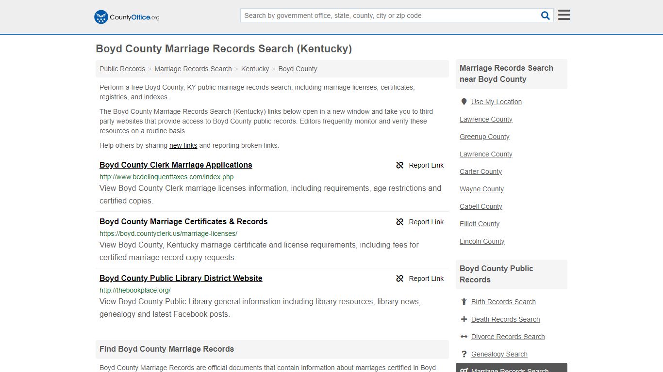663x372 pixels.
Task: Click the Divorce Records Search arrows icon
Action: tap(464, 337)
